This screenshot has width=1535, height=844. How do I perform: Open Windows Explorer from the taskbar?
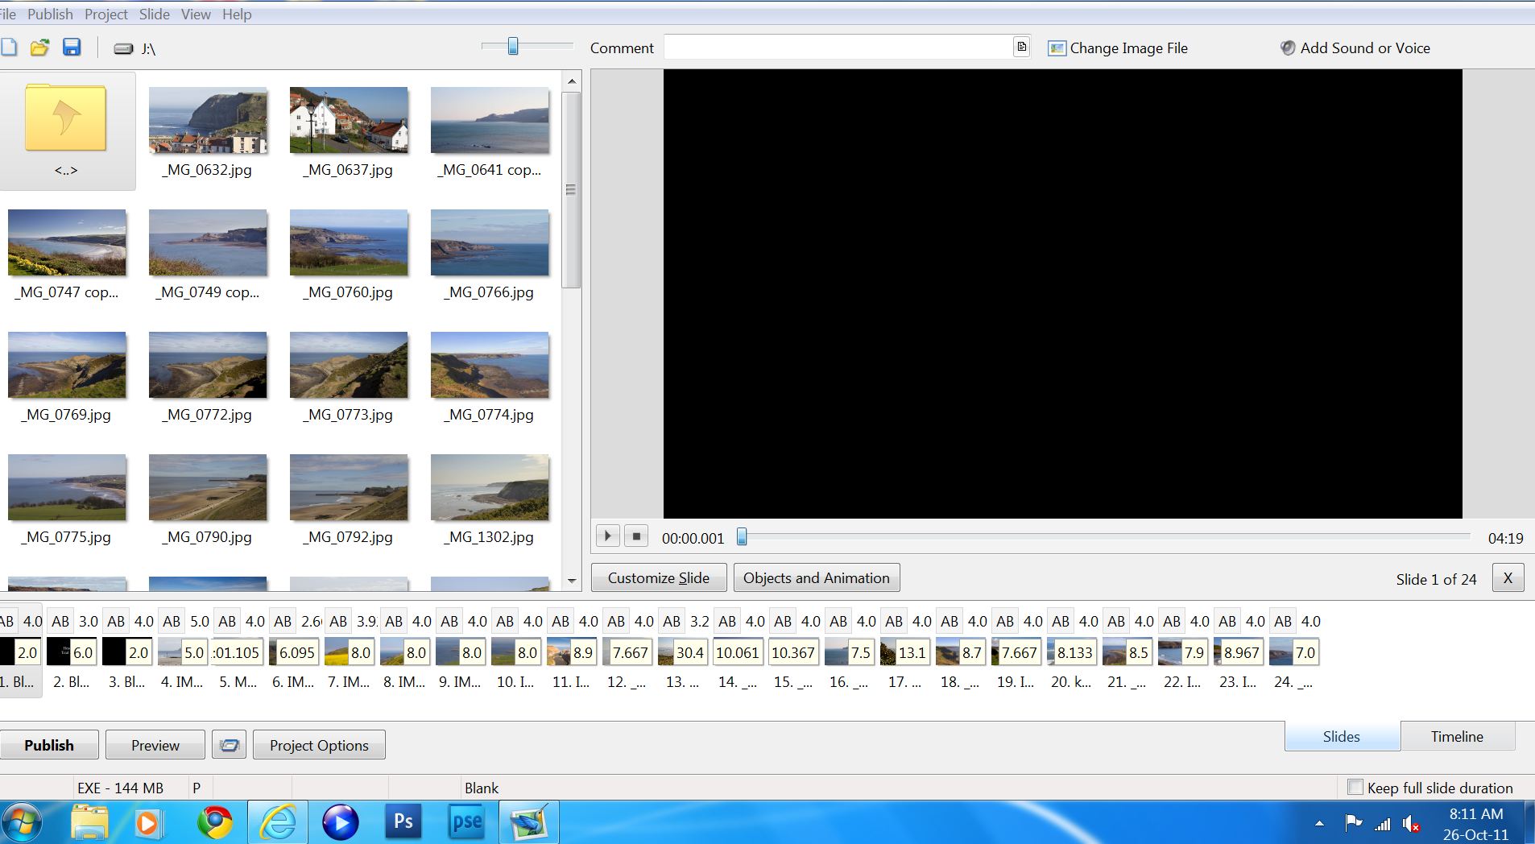(89, 822)
